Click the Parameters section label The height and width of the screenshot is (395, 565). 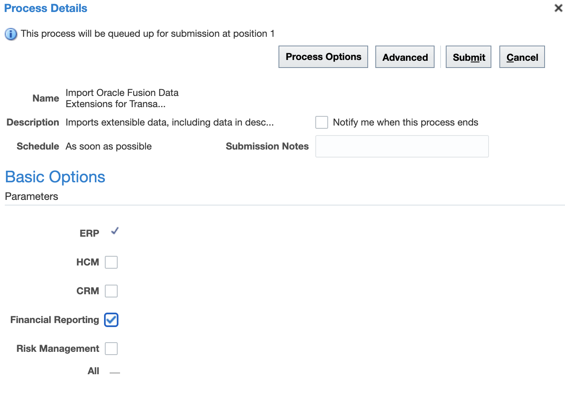click(x=32, y=196)
